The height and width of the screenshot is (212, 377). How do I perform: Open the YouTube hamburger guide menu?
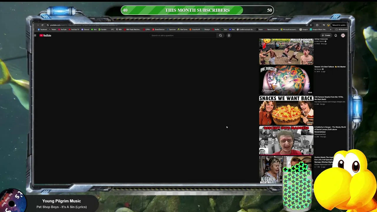(x=35, y=35)
